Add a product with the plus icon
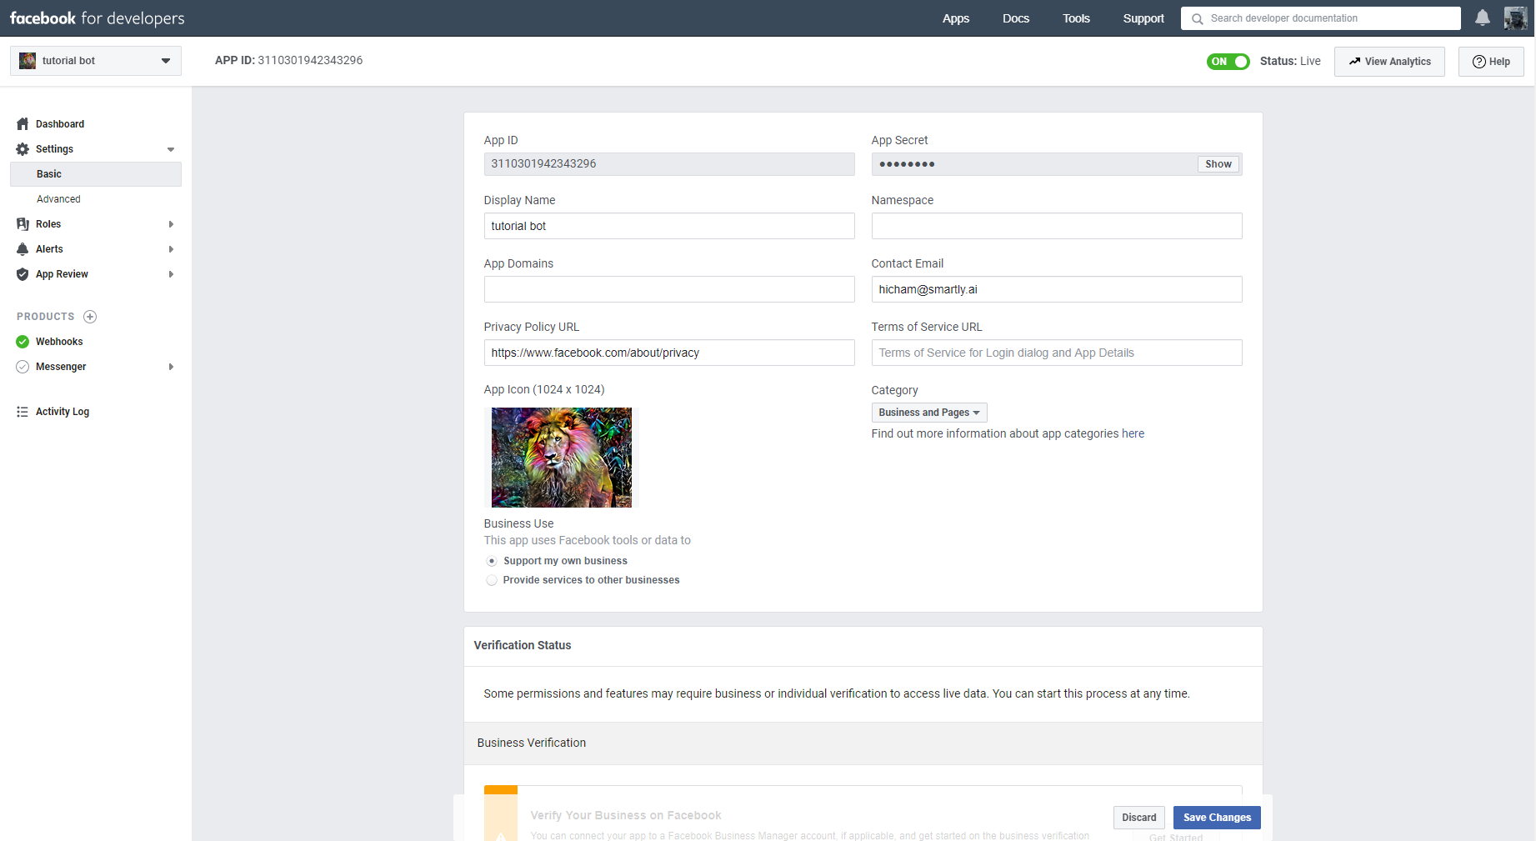The width and height of the screenshot is (1536, 841). point(90,317)
